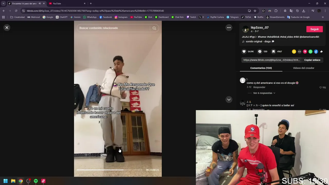329x185 pixels.
Task: Open the media controls icon in the toolbar
Action: click(x=313, y=11)
